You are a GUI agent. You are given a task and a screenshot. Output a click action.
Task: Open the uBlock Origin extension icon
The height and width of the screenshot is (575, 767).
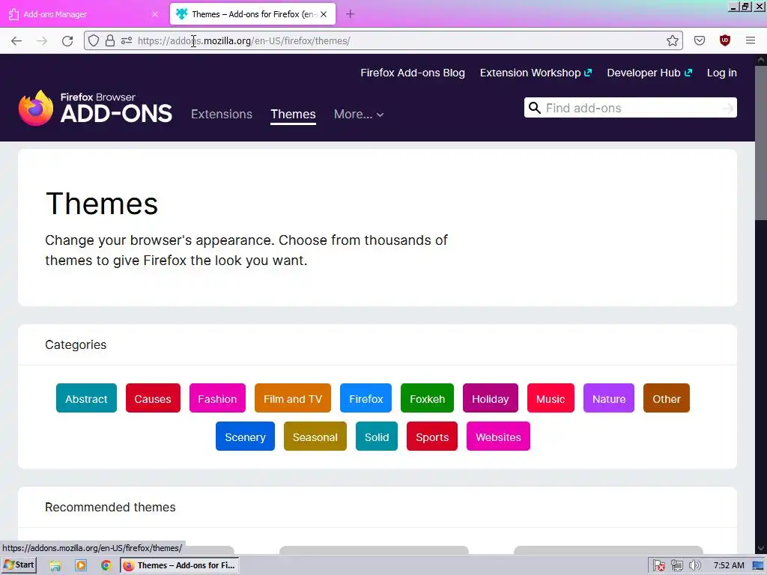point(725,40)
